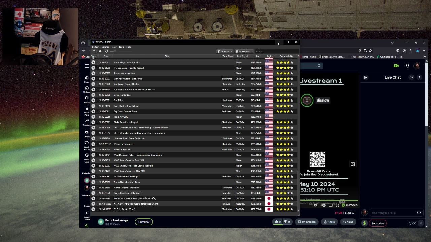Sort games by the Type column header
Screen dimensions: 431x242
click(94, 56)
